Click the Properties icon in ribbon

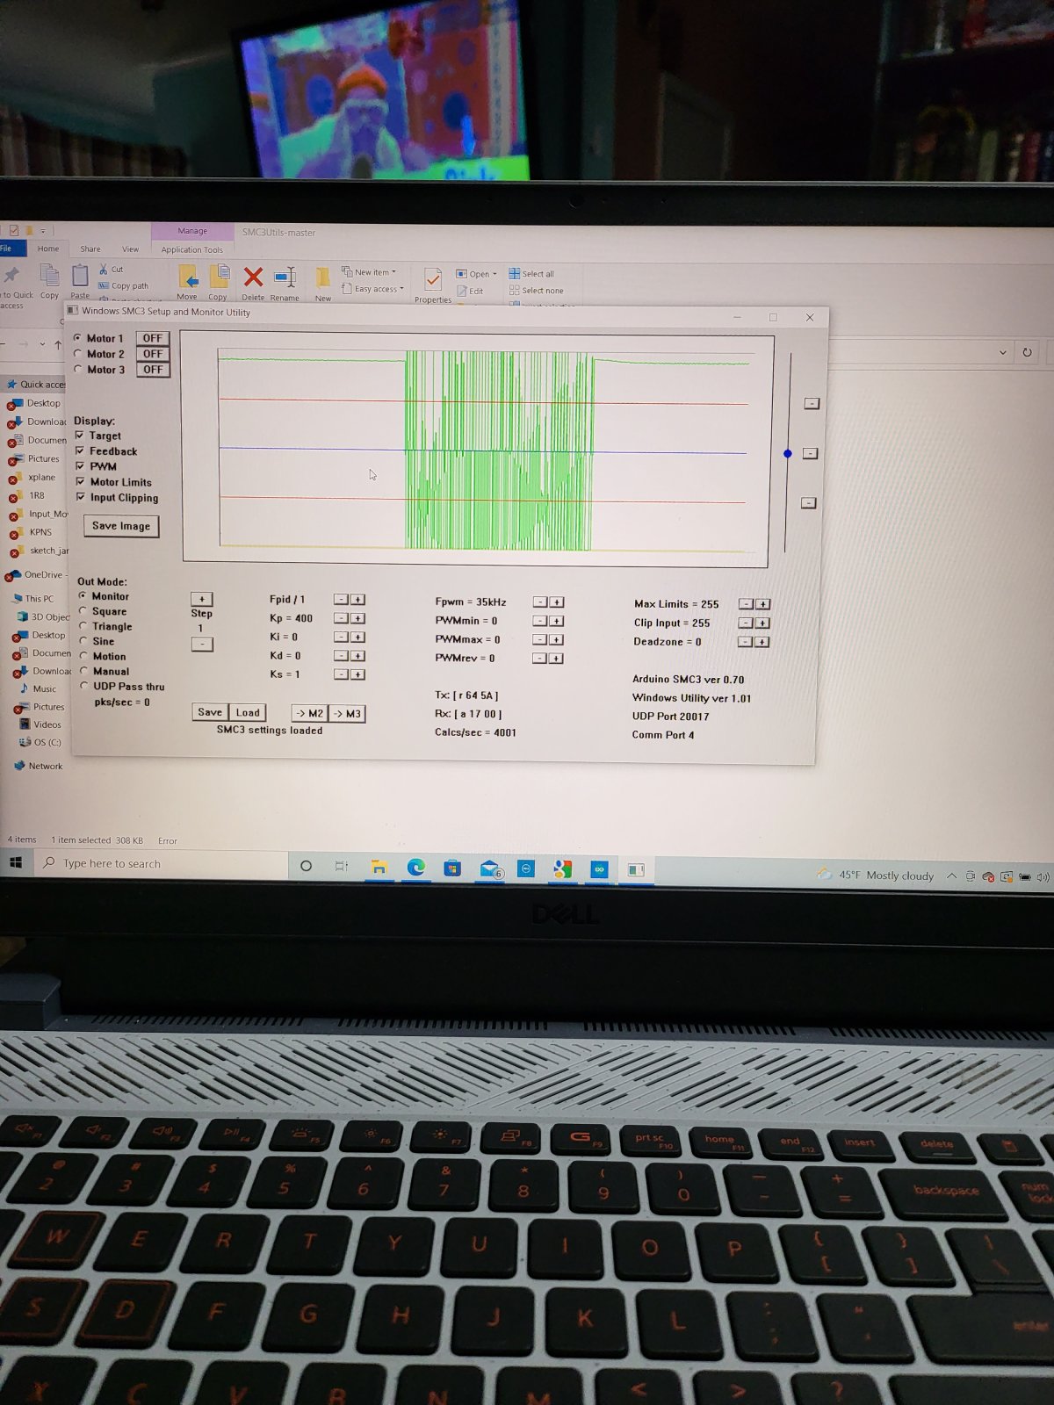click(432, 280)
